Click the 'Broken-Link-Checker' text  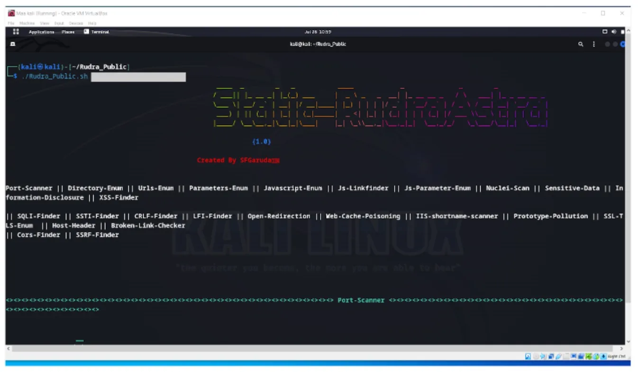pos(148,225)
